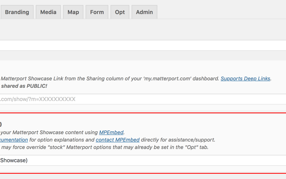The height and width of the screenshot is (179, 286).
Task: Switch to the Branding tab
Action: (x=17, y=12)
